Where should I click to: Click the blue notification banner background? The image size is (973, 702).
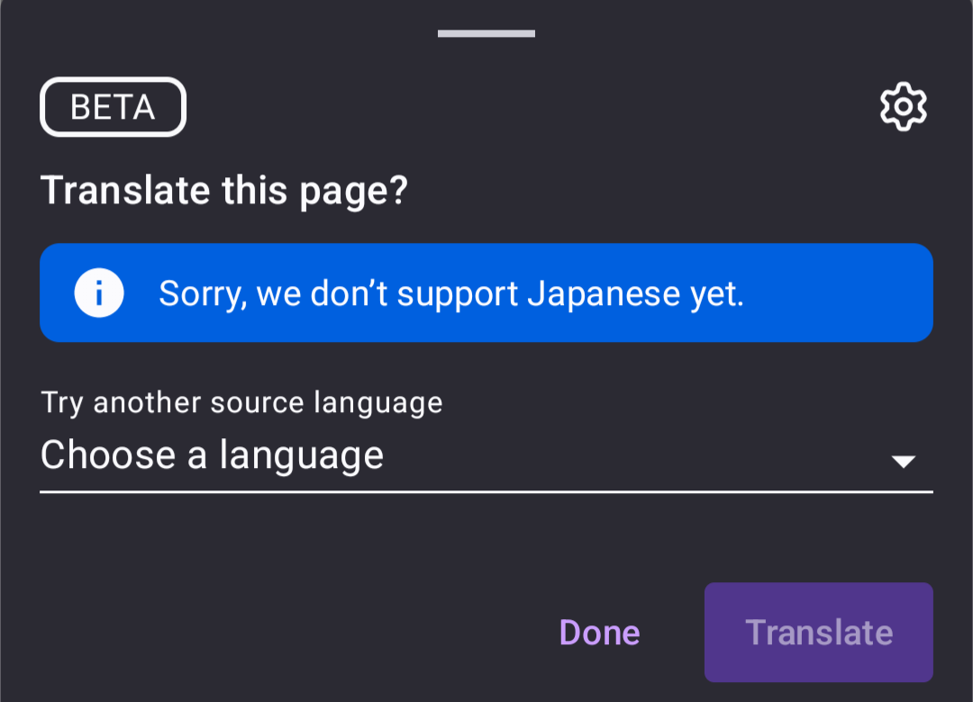486,292
